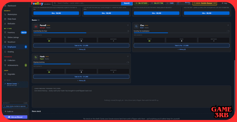Click Pernell's Coordinating the floor progress bar
The height and width of the screenshot is (122, 237).
coord(81,33)
